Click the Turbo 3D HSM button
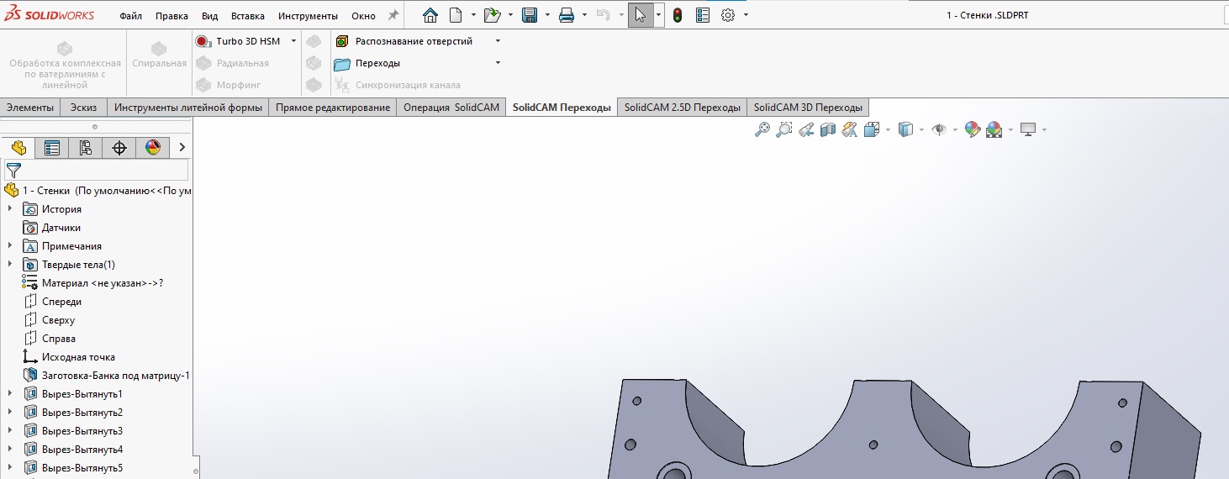The width and height of the screenshot is (1229, 479). [239, 41]
